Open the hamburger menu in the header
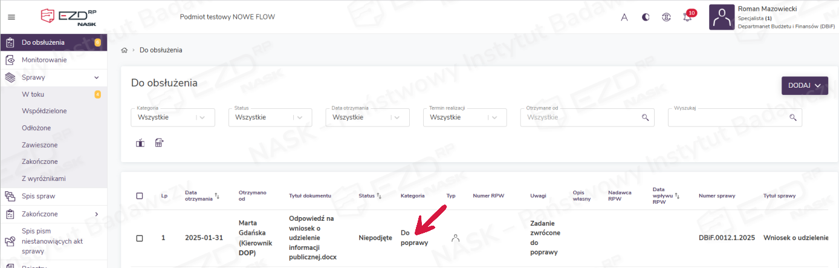839x268 pixels. [x=11, y=17]
